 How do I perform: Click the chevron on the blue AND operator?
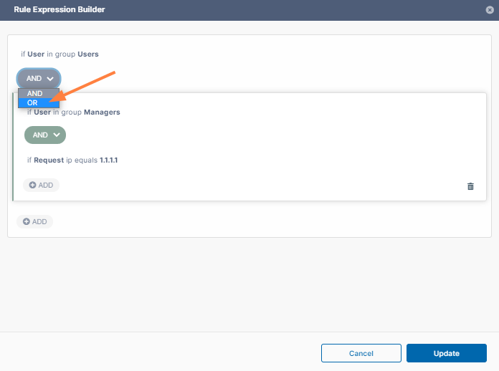(x=49, y=79)
